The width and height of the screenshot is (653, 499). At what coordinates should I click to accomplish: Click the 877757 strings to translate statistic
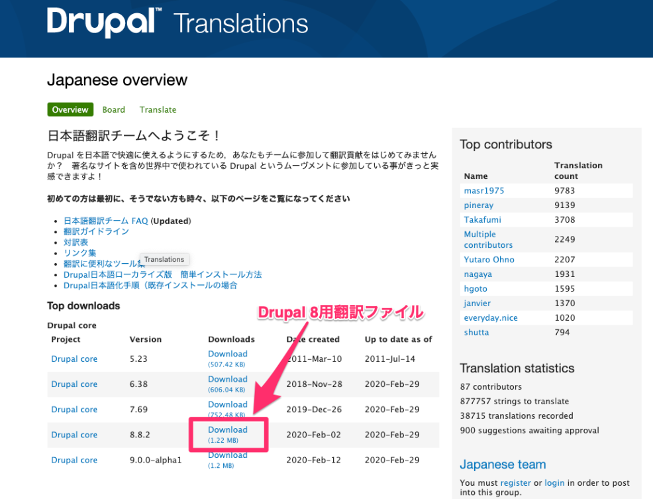(515, 402)
